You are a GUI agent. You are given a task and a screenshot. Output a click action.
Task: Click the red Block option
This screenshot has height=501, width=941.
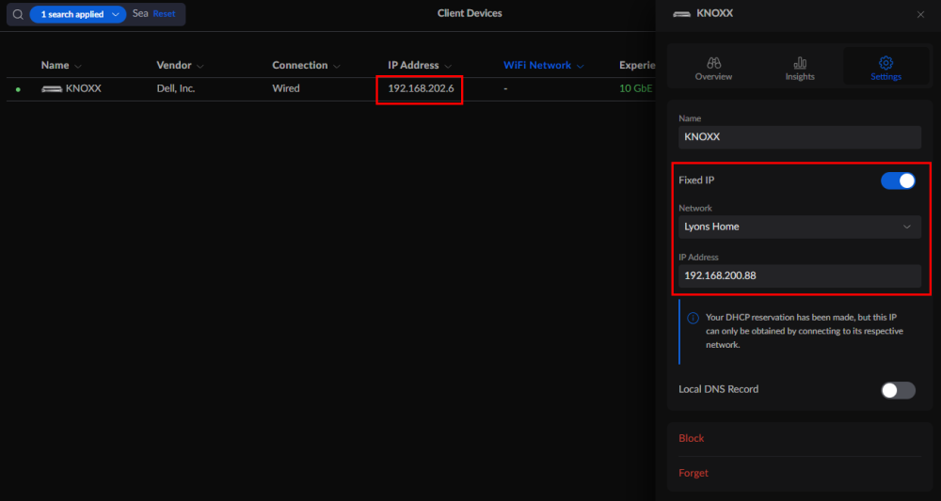pos(692,438)
